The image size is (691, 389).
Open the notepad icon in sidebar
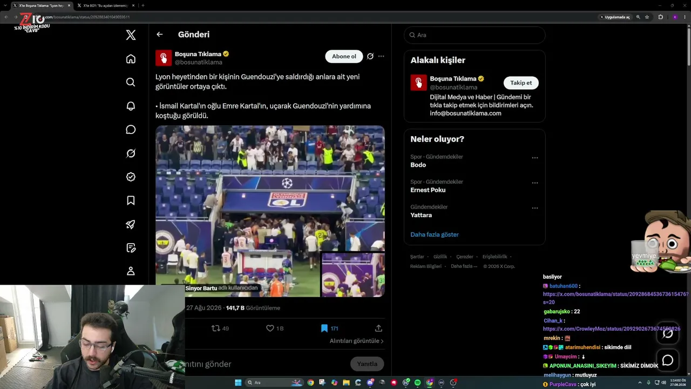131,248
